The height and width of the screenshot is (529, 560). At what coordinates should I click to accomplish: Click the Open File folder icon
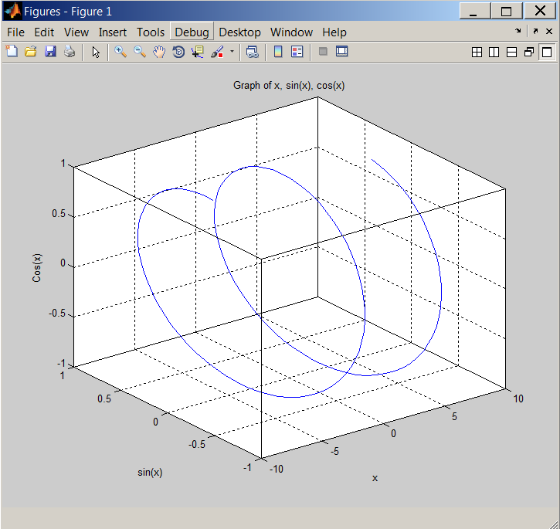(31, 52)
